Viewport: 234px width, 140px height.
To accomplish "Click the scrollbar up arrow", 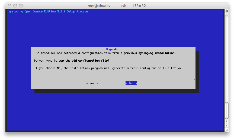I will click(x=226, y=121).
